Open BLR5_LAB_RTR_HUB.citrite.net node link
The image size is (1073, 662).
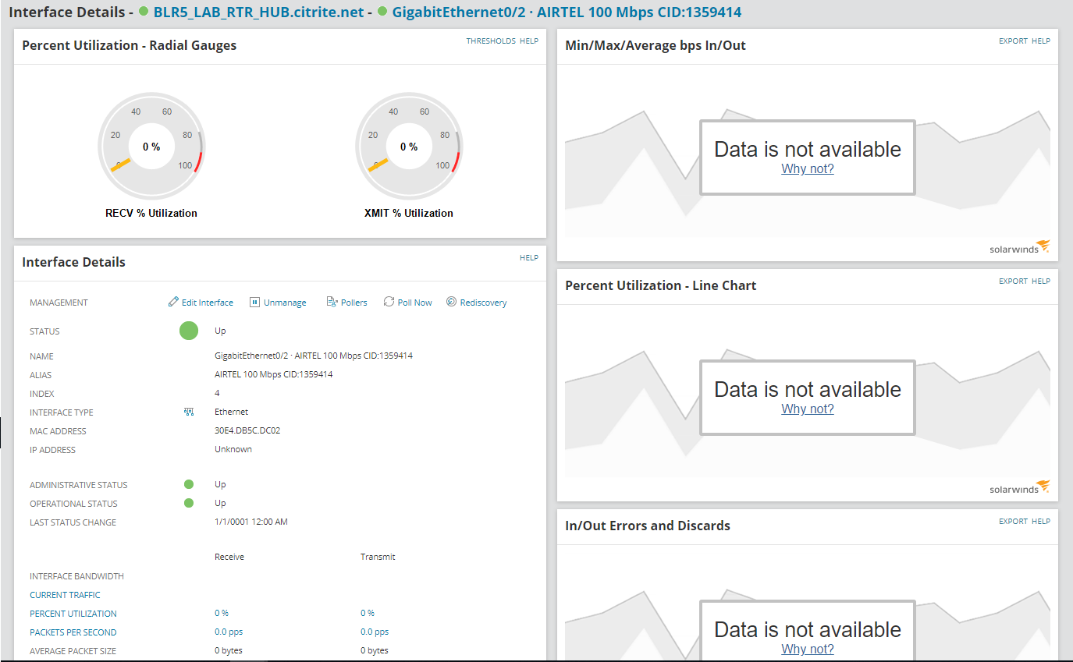(x=258, y=12)
